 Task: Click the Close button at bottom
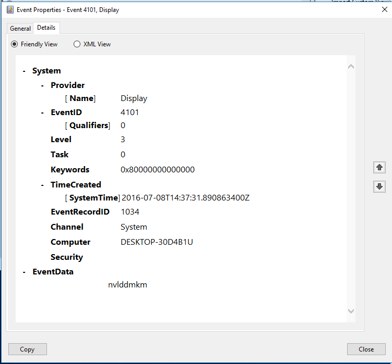coord(366,349)
